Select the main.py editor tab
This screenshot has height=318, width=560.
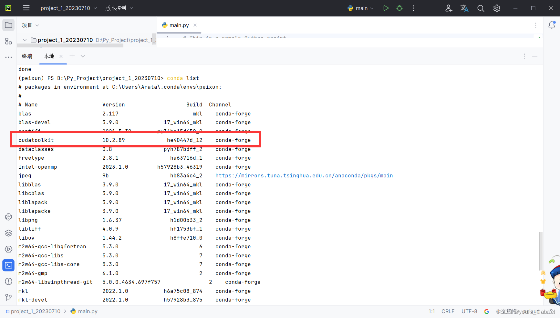(179, 25)
